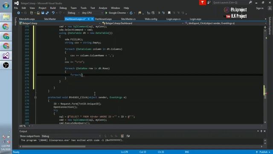
Task: Open the File menu
Action: 16,8
